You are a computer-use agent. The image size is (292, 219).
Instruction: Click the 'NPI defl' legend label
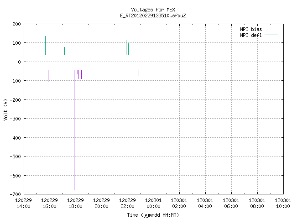[251, 35]
